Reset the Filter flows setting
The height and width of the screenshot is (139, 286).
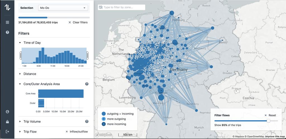[270, 115]
